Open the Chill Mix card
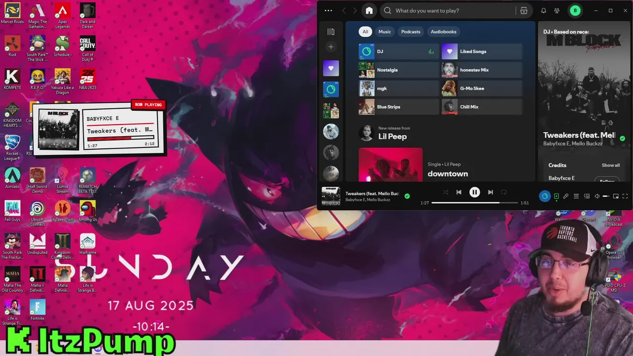633x356 pixels. (482, 107)
